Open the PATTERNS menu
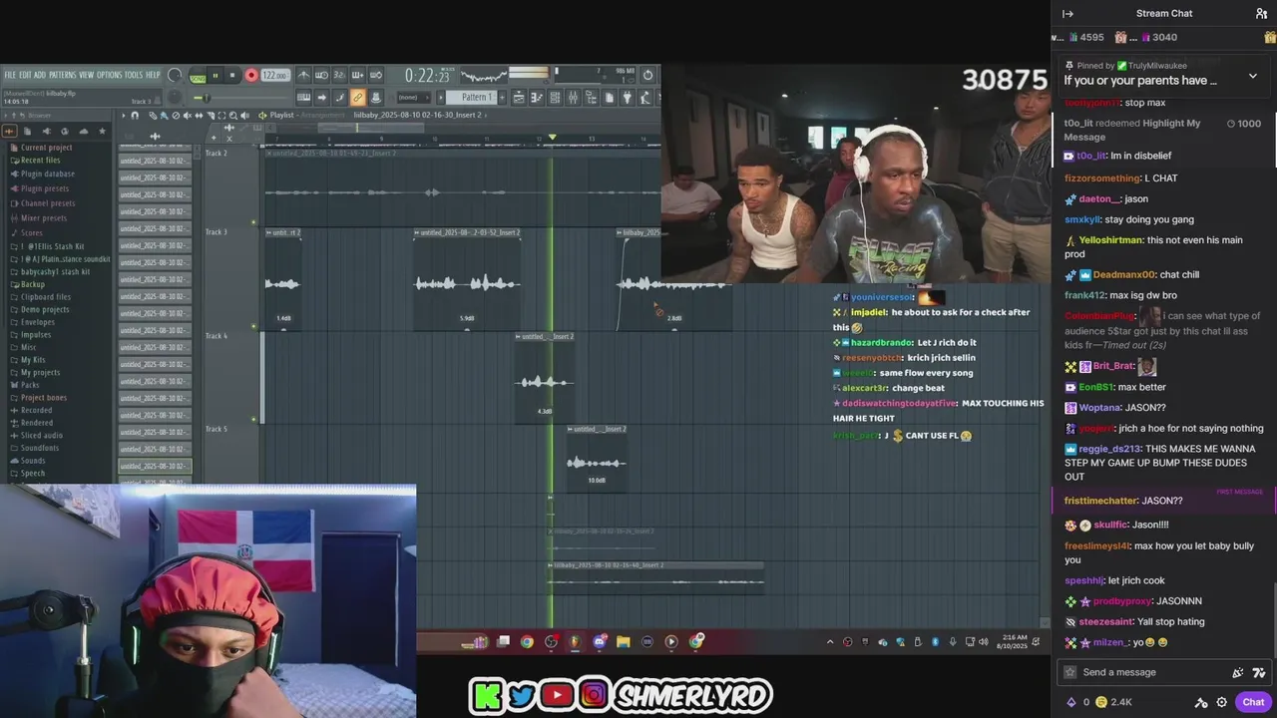Viewport: 1277px width, 718px height. (x=63, y=75)
